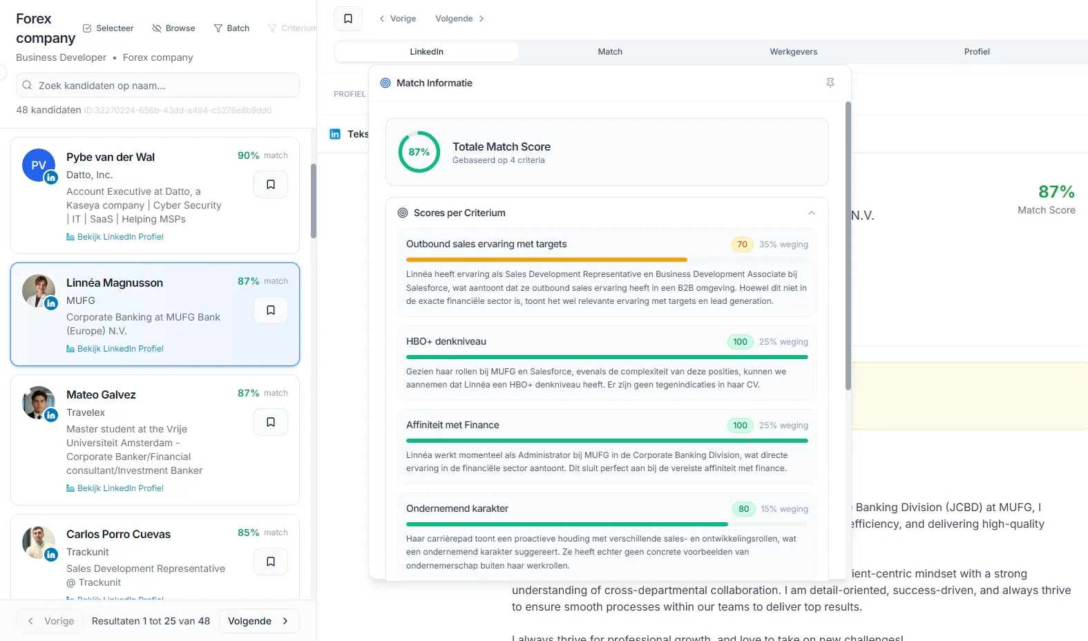Open Browse mode in header
This screenshot has width=1088, height=641.
[x=173, y=28]
